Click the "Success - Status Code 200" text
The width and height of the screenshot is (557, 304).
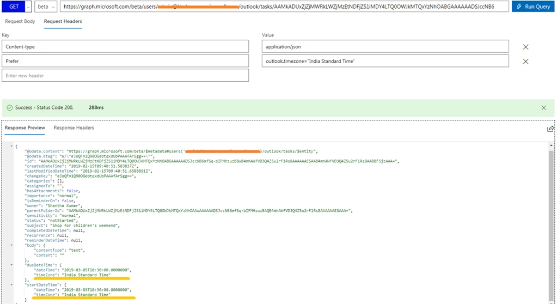click(44, 107)
